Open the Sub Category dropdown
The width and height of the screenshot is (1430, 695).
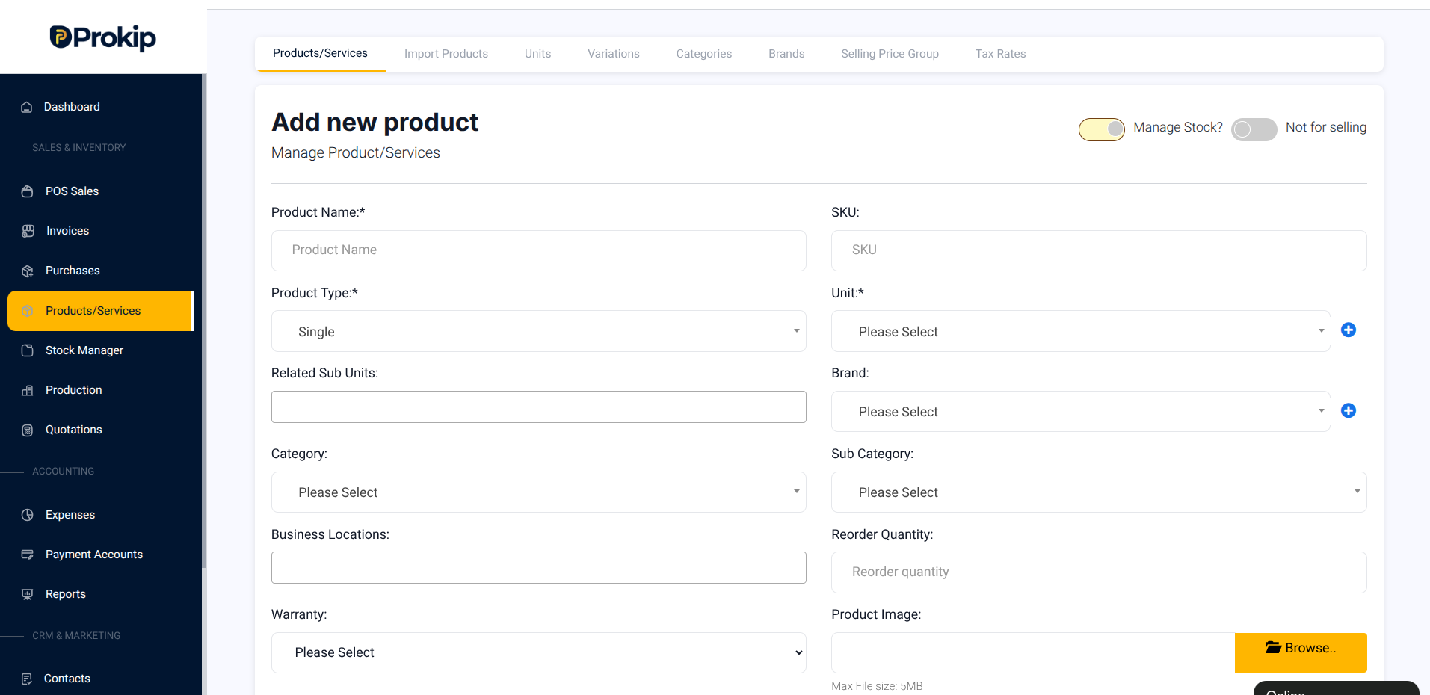(1099, 492)
